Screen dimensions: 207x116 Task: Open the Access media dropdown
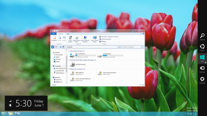pos(70,39)
